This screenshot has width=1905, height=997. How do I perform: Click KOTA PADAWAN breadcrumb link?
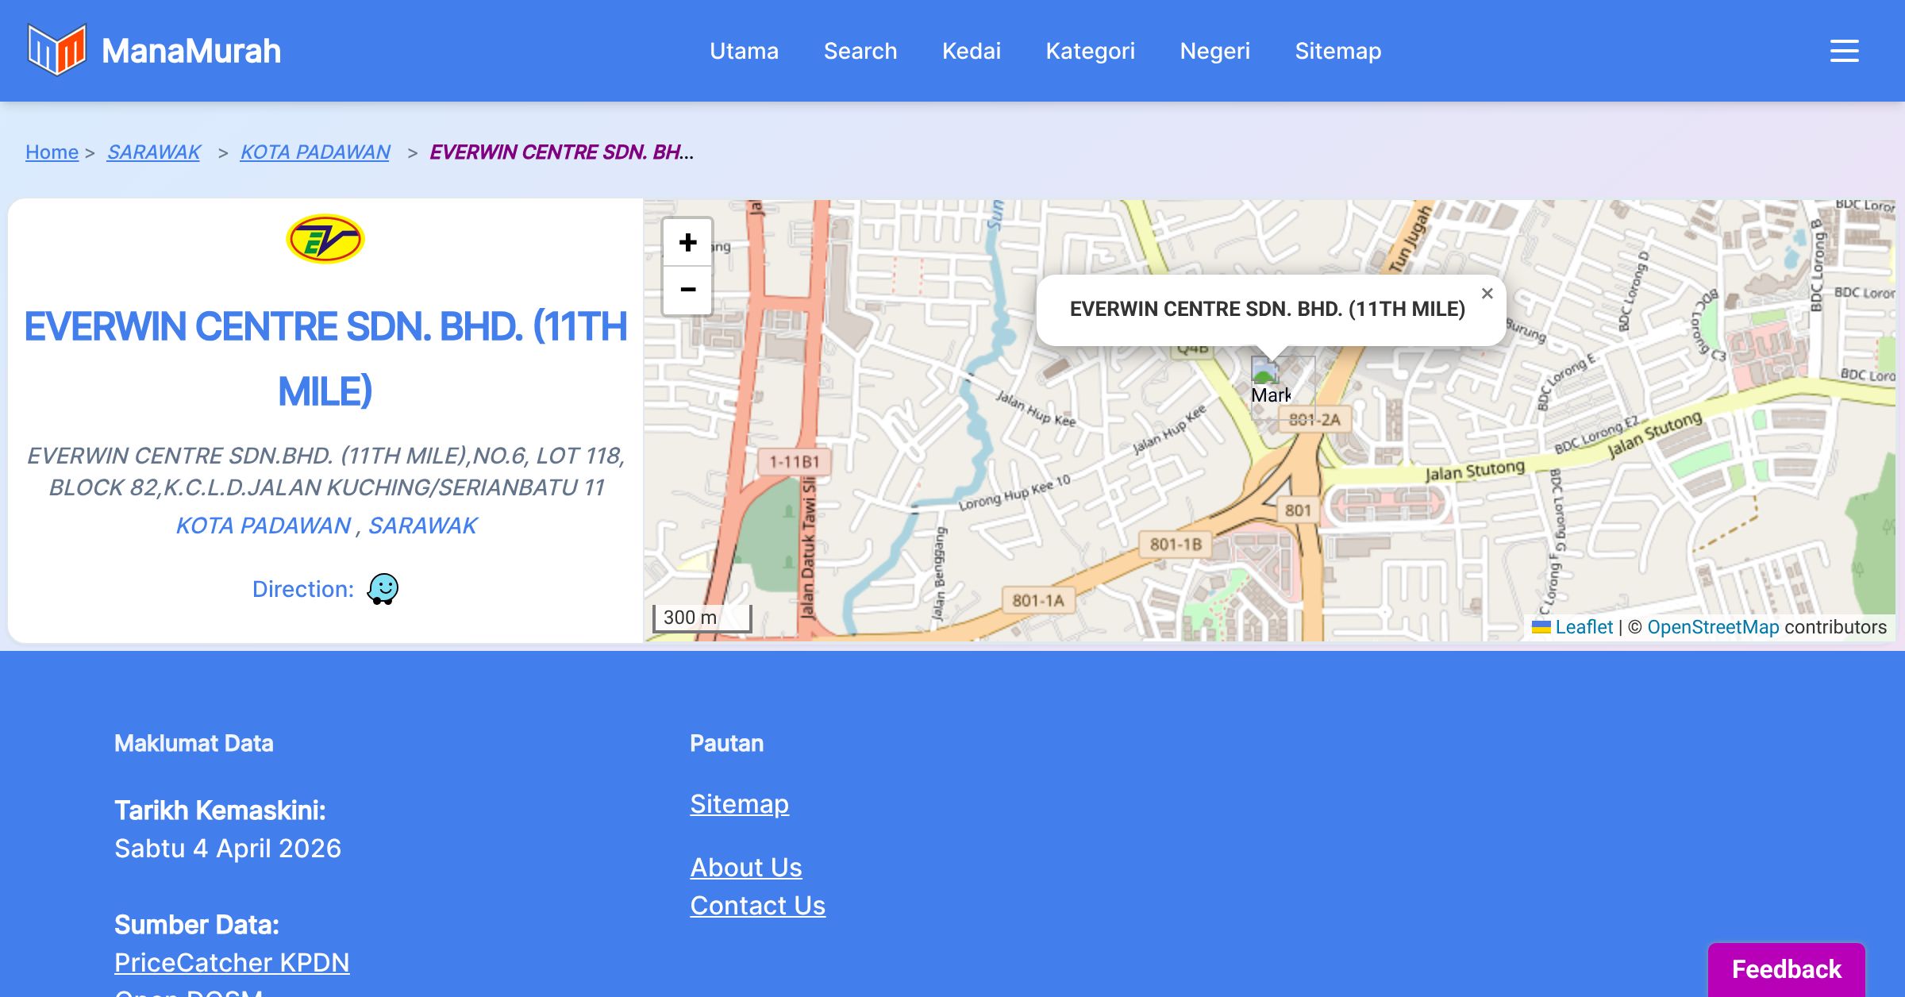tap(315, 152)
